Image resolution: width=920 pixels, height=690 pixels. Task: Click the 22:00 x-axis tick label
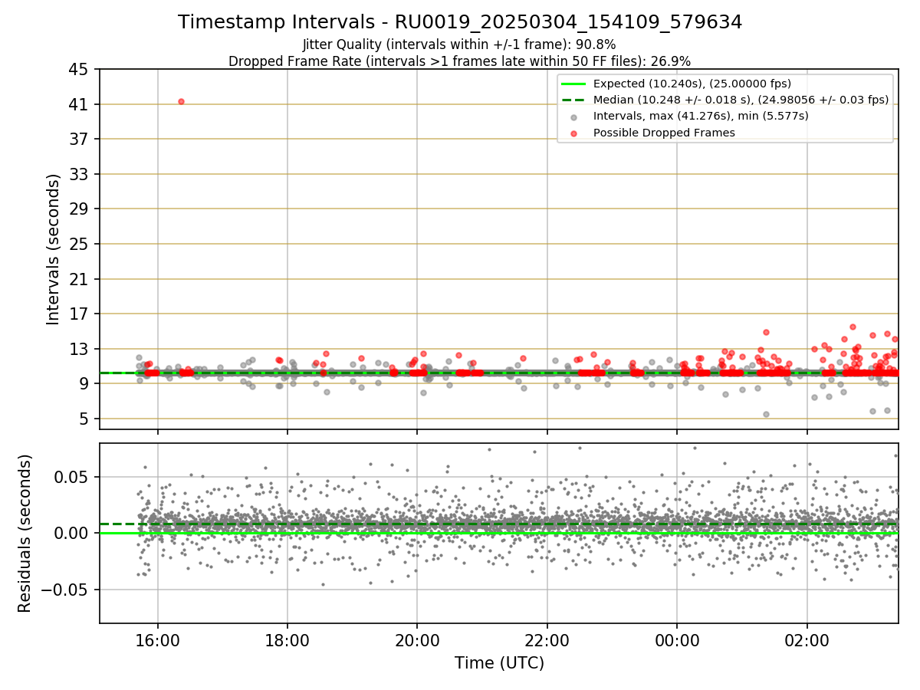[x=547, y=639]
